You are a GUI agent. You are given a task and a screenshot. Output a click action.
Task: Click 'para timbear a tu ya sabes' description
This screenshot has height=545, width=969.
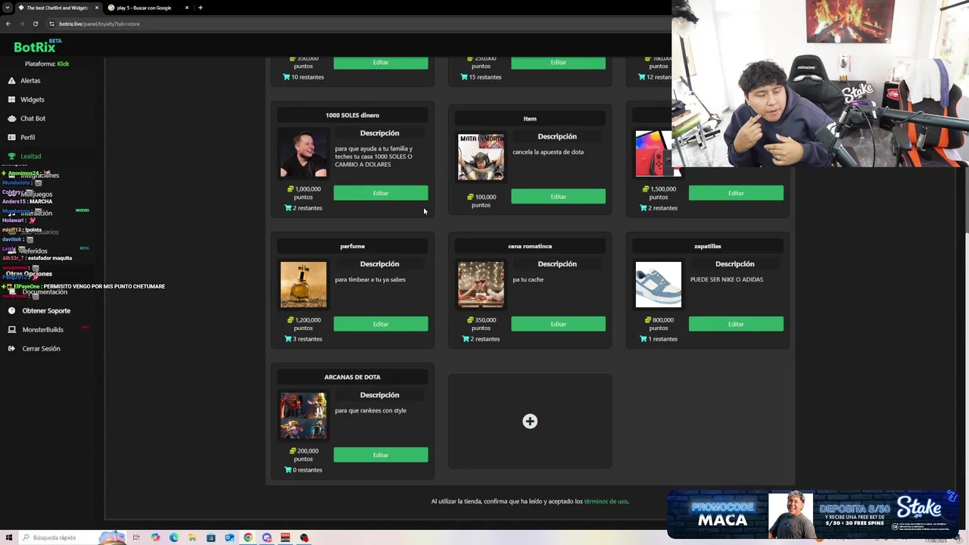click(x=370, y=279)
